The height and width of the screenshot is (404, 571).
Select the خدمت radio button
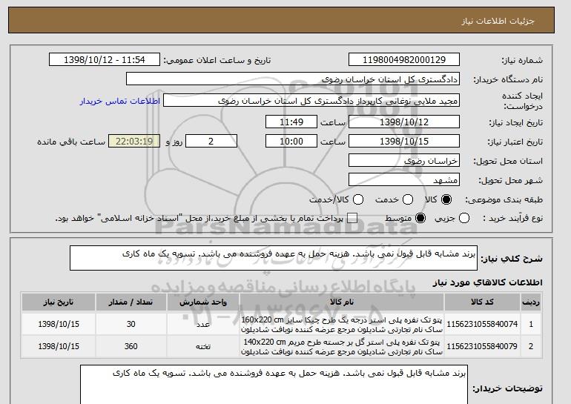(x=408, y=199)
